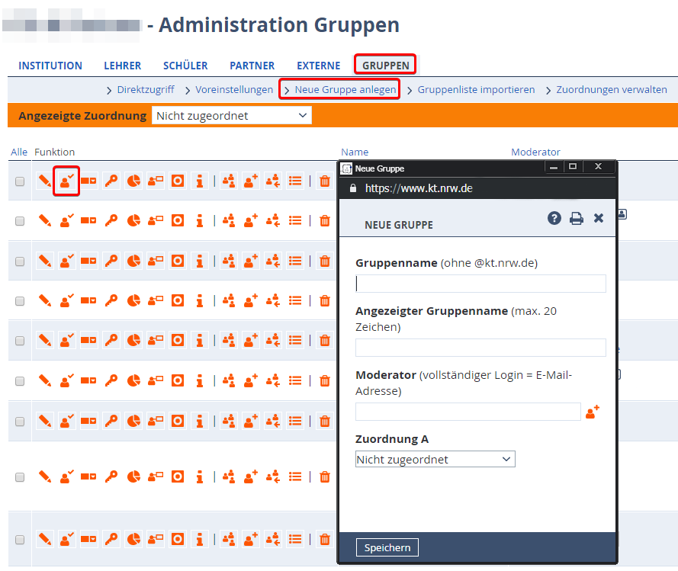Select the last visible row's checkbox
Viewport: 678px width, 571px height.
(x=20, y=540)
